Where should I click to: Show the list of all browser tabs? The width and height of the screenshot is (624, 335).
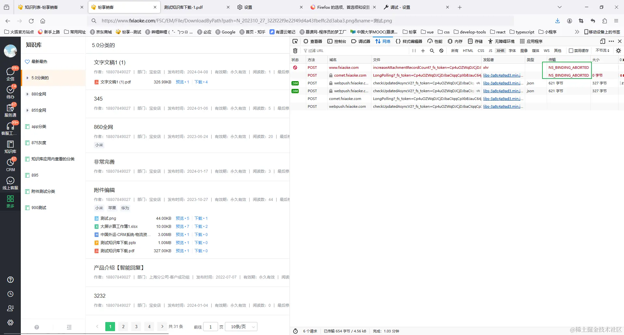[x=559, y=7]
